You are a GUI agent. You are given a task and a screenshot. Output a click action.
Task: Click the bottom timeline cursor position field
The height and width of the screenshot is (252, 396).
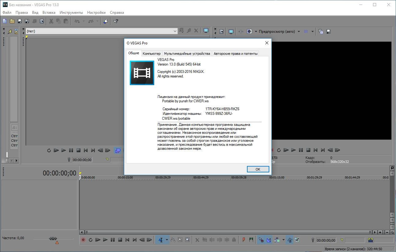(326, 240)
